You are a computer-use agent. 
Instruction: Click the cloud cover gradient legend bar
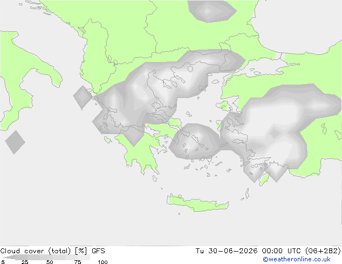(x=46, y=257)
